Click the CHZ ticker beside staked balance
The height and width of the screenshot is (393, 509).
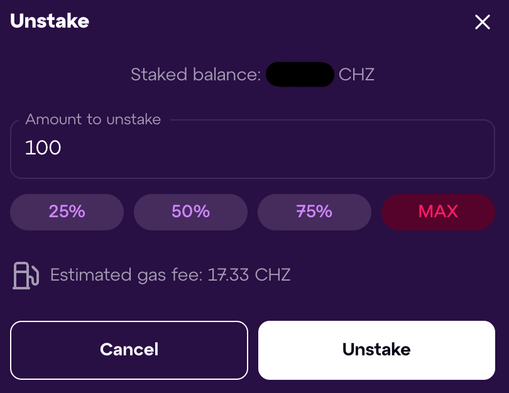(356, 75)
